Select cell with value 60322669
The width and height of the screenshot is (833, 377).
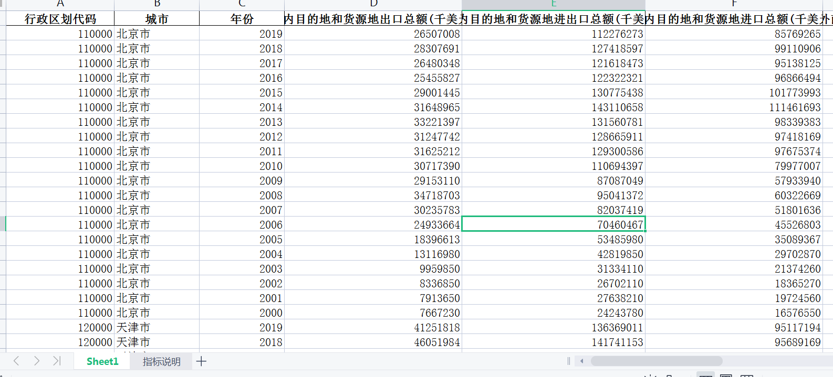click(734, 195)
